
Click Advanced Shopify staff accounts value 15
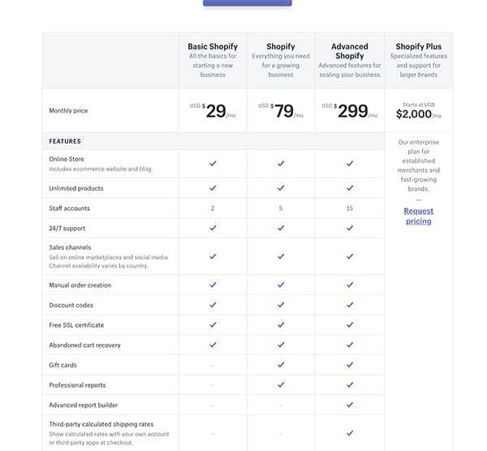coord(350,208)
